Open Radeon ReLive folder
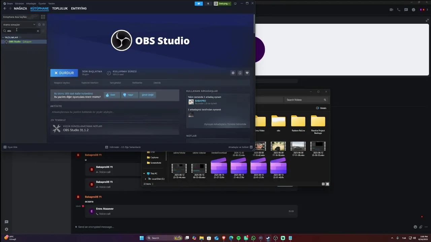This screenshot has height=242, width=431. pyautogui.click(x=298, y=123)
